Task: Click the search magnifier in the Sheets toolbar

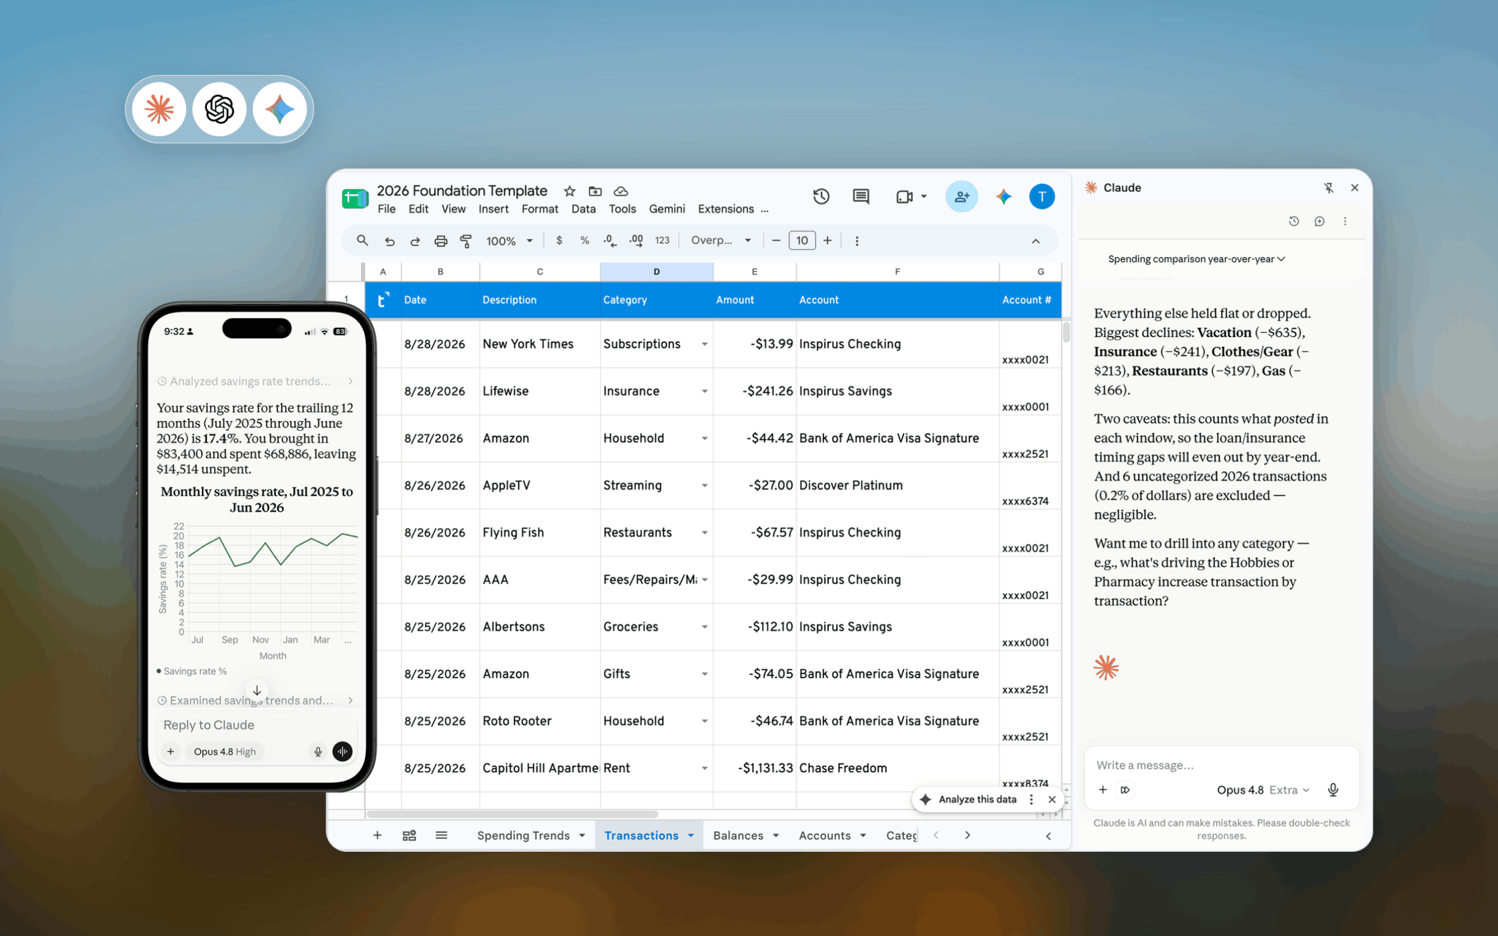Action: (x=363, y=240)
